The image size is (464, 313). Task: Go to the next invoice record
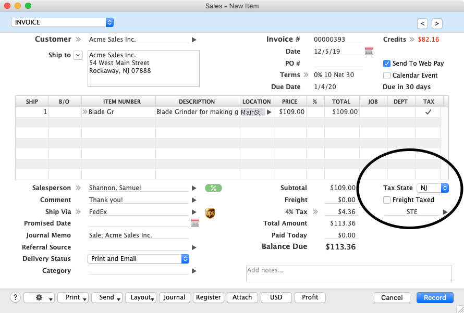(437, 23)
